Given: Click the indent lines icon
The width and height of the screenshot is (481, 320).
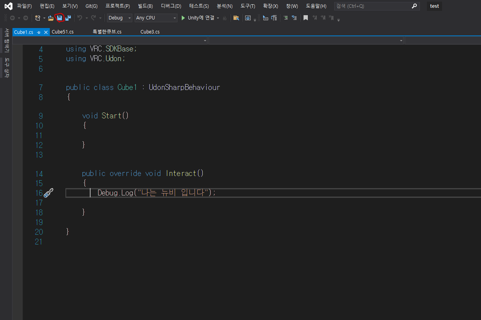Looking at the screenshot, I should [x=286, y=18].
